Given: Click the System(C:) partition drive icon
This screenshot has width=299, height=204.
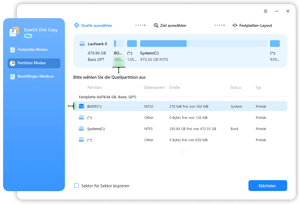Looking at the screenshot, I should (81, 129).
